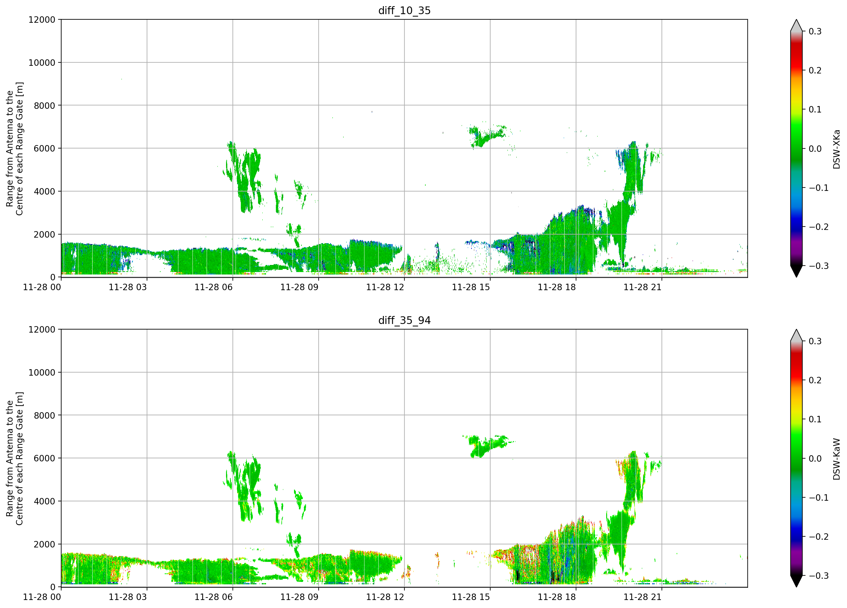The image size is (847, 608).
Task: Click the "12000" y-axis tick of diff_35_94
Action: 42,330
